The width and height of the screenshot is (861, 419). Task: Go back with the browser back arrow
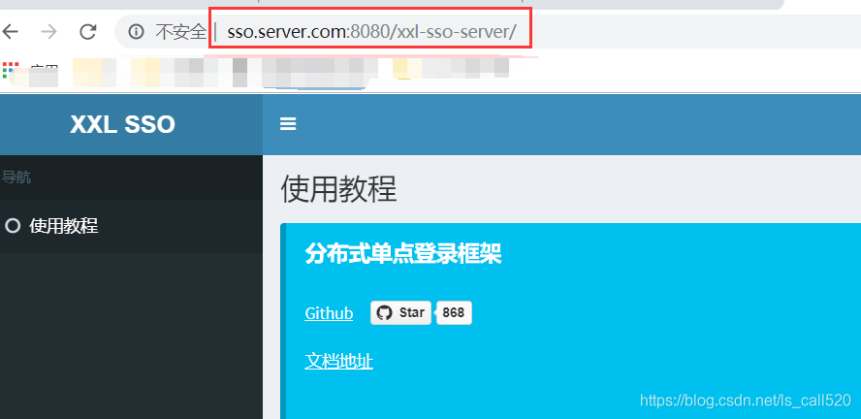click(11, 32)
